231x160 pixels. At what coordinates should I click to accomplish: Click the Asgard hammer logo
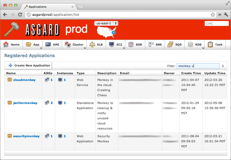12,29
